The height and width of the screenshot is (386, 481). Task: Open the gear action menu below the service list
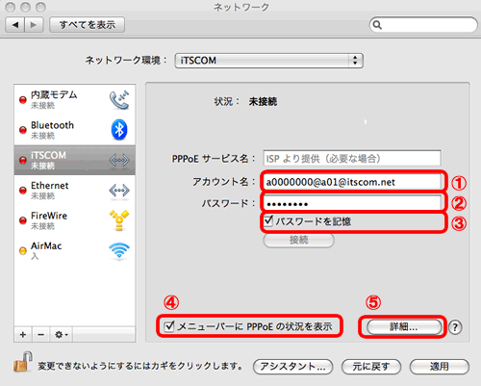(61, 335)
